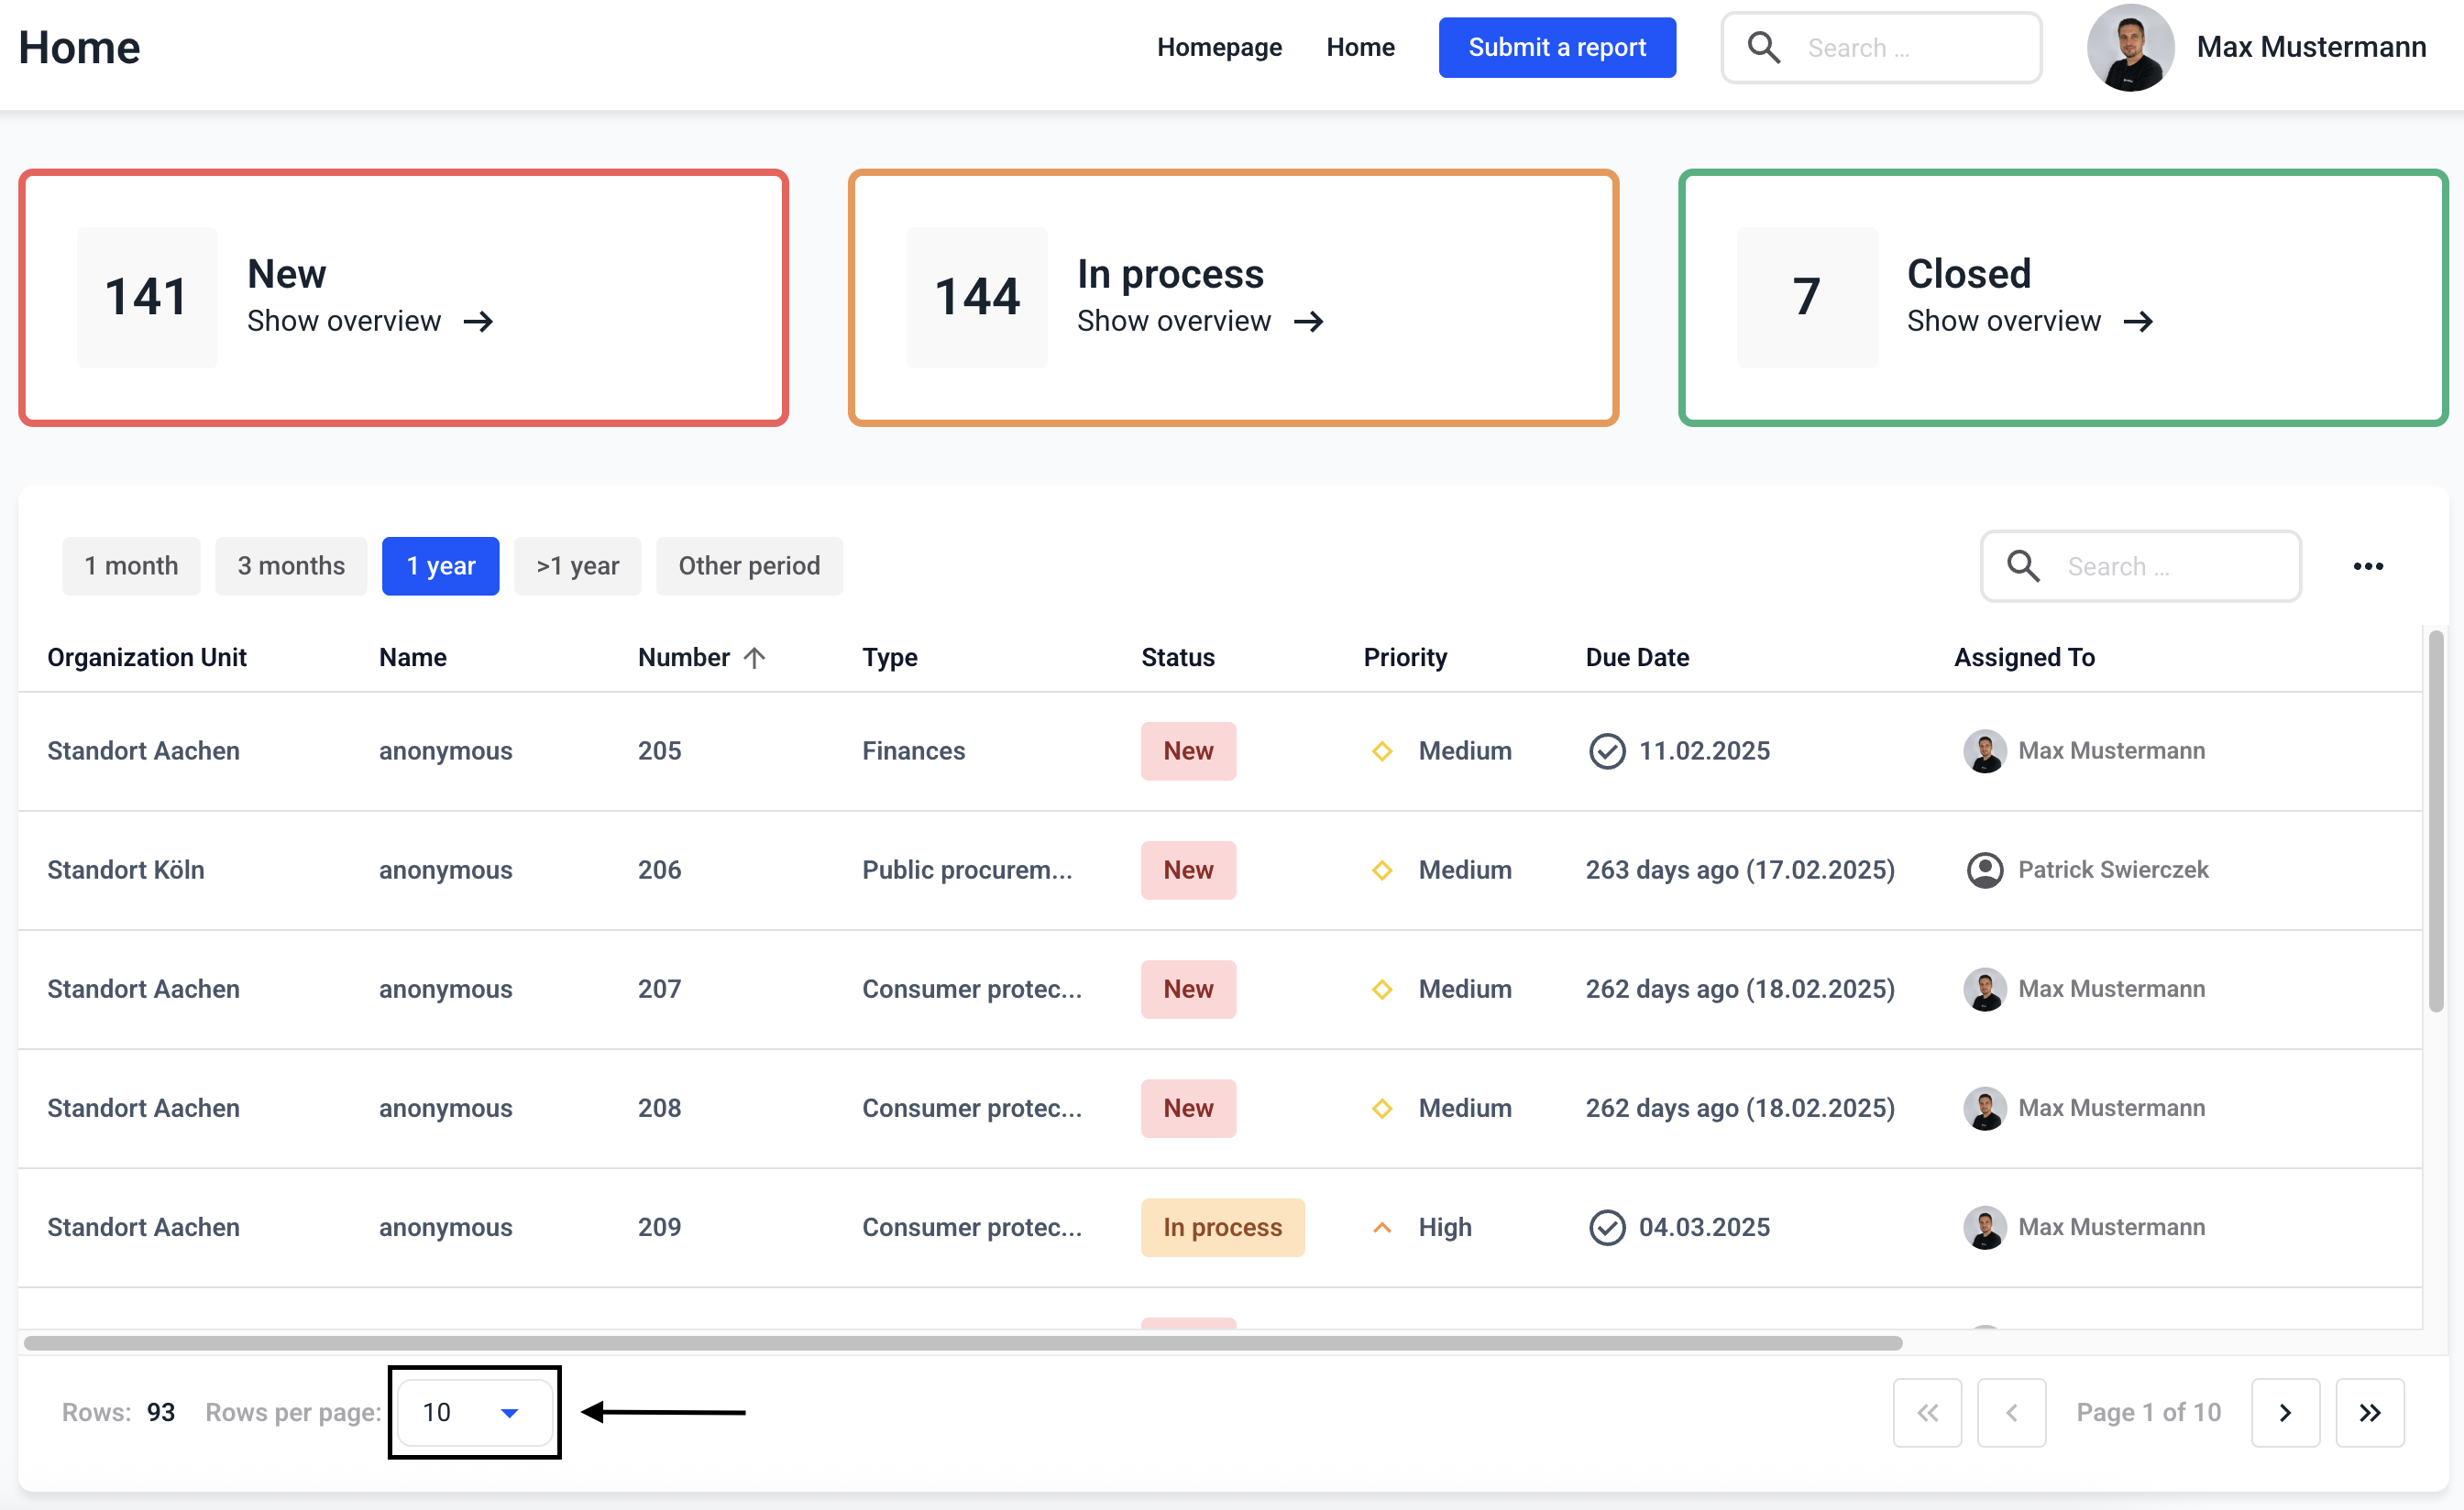The image size is (2464, 1510).
Task: Open Homepage navigation item
Action: point(1219,47)
